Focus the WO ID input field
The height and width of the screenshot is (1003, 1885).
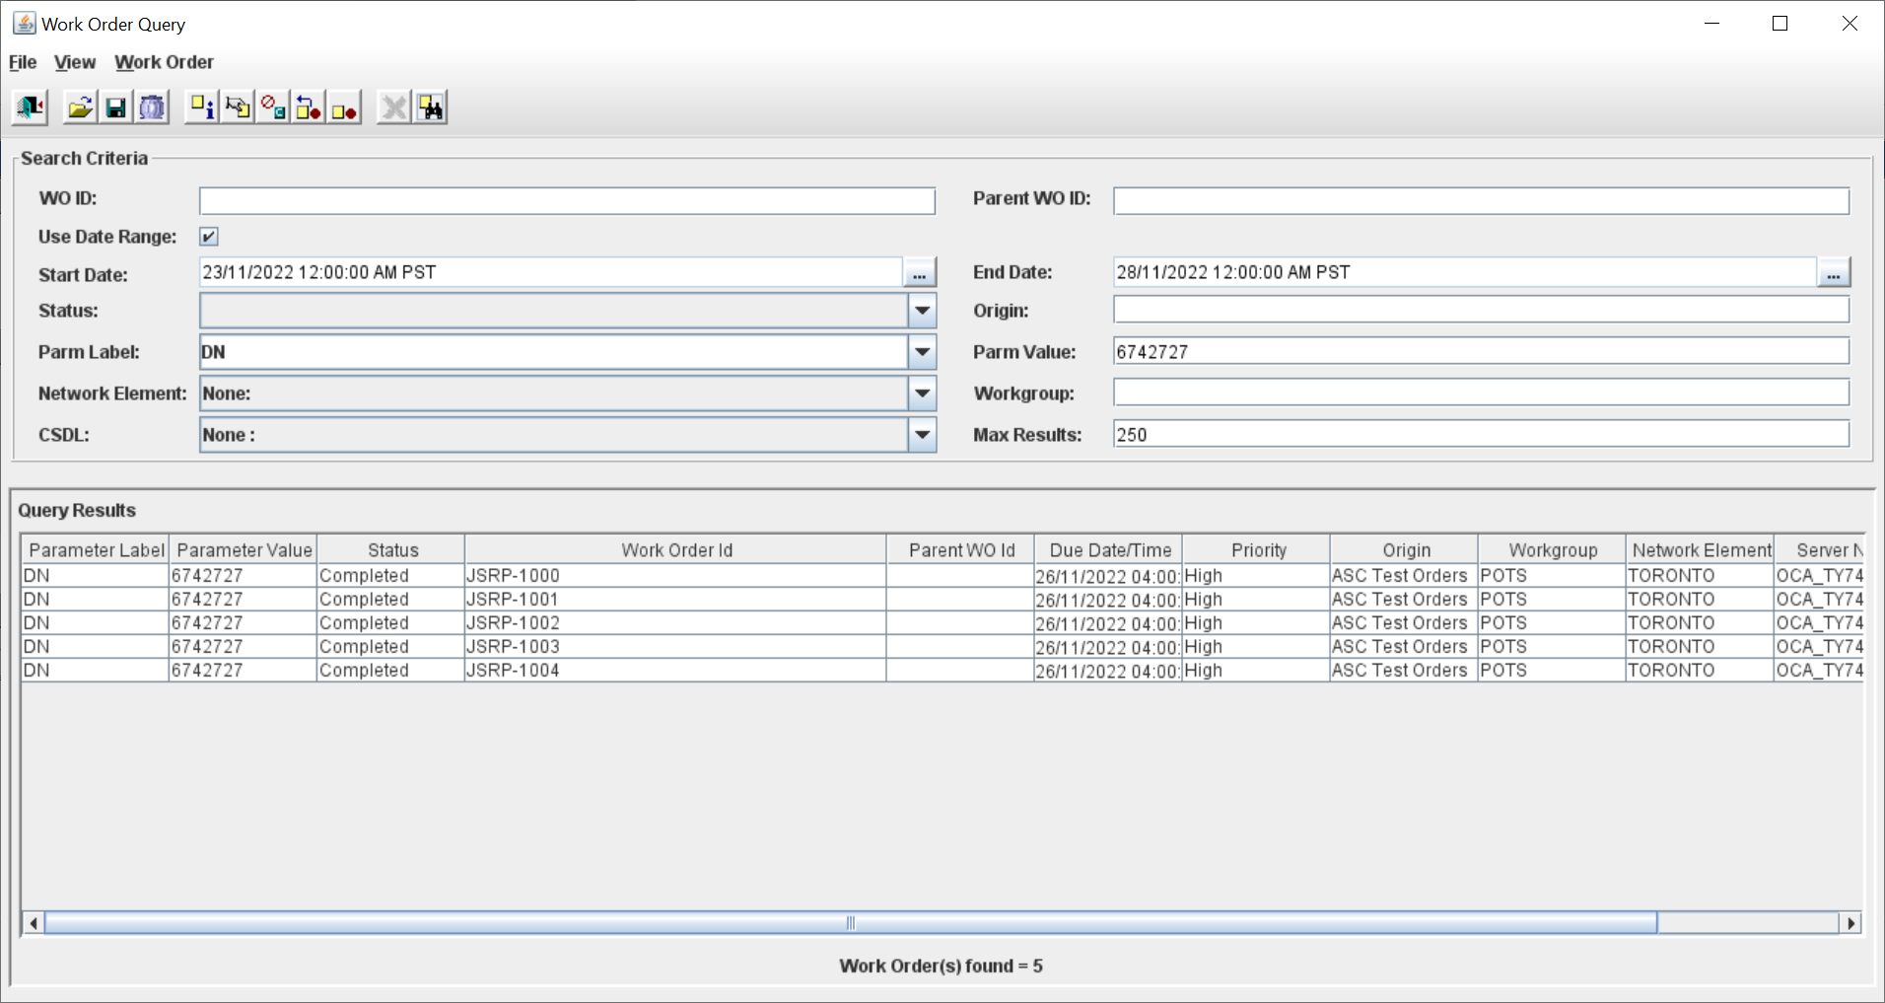pos(567,201)
